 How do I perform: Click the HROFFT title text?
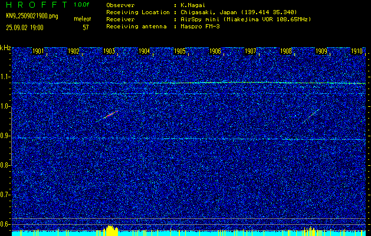tap(37, 5)
